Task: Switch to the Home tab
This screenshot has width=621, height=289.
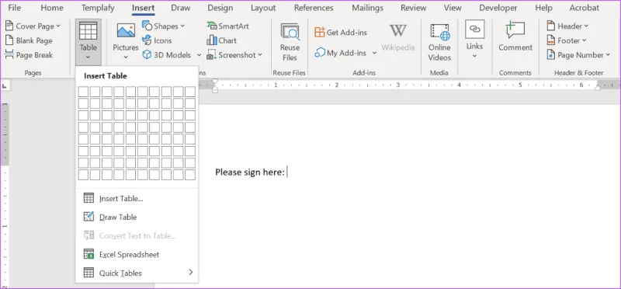Action: (52, 8)
